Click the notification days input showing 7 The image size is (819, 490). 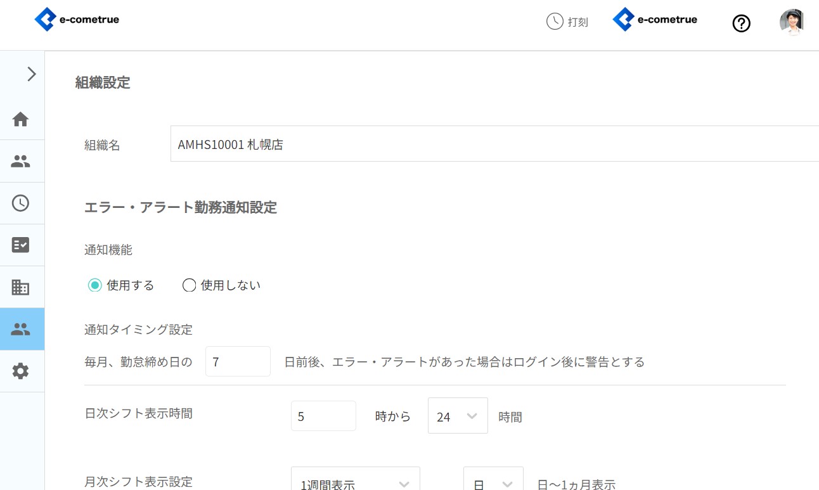click(238, 361)
